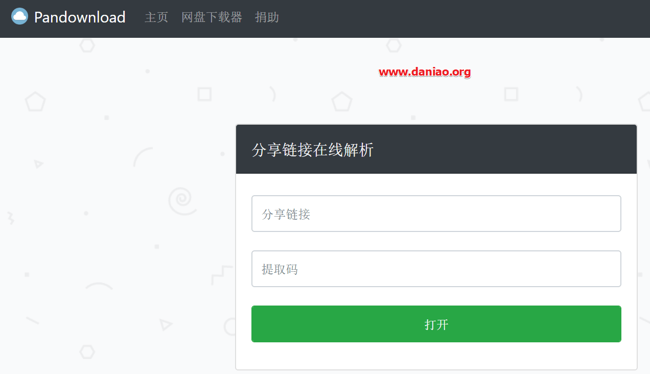Click the Pandownload cloud logo icon
Image resolution: width=650 pixels, height=374 pixels.
pos(19,16)
